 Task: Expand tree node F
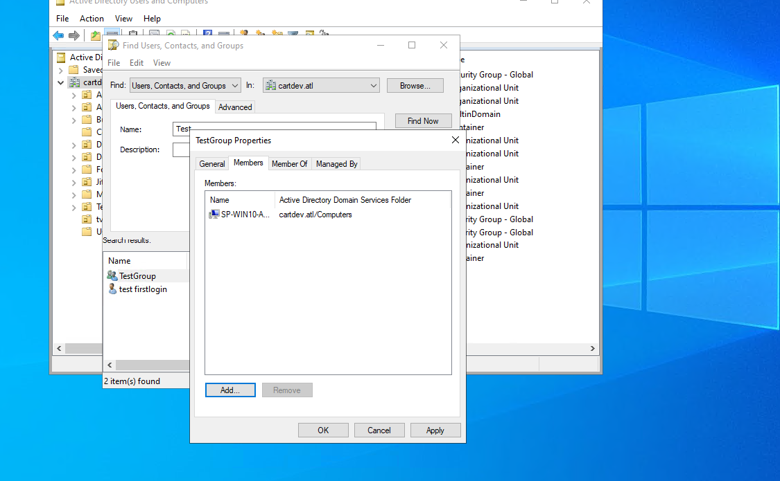click(73, 170)
